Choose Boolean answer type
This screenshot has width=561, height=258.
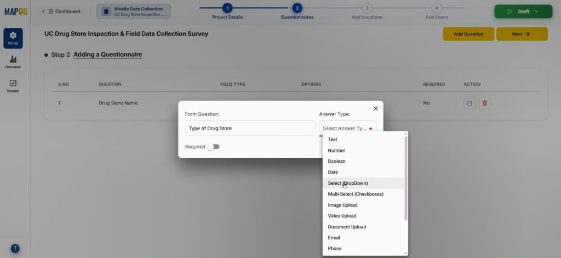coord(364,161)
